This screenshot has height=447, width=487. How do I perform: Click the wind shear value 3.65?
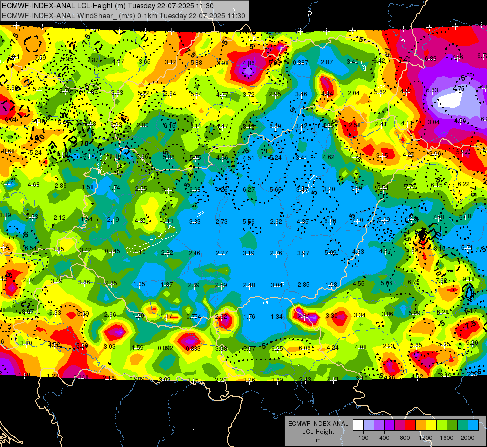145,61
